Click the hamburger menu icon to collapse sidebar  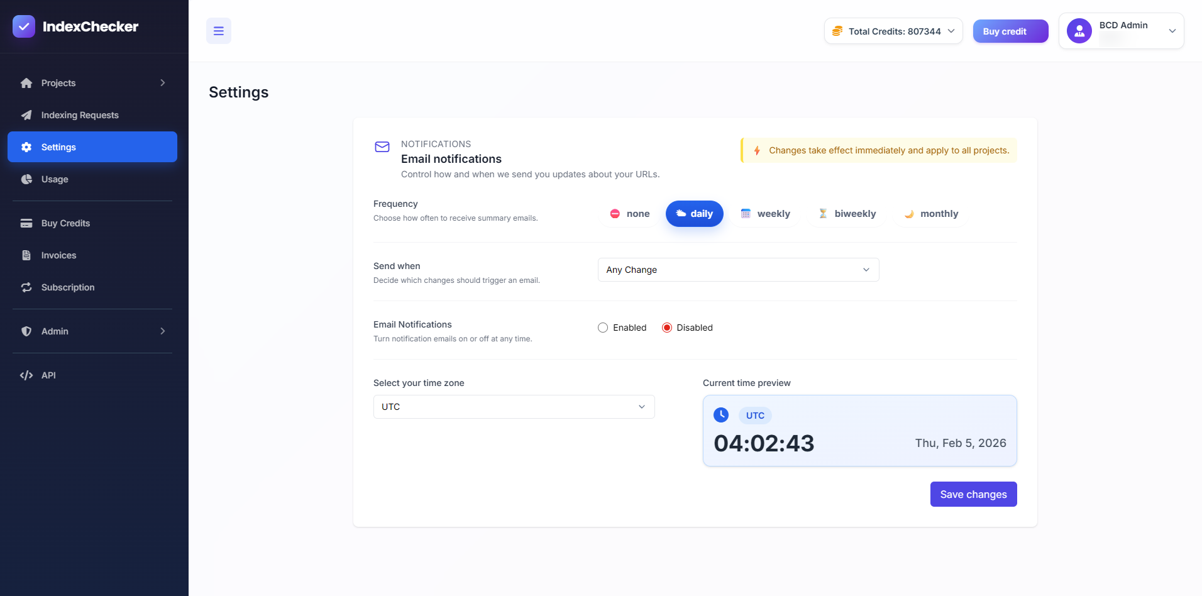[x=219, y=31]
